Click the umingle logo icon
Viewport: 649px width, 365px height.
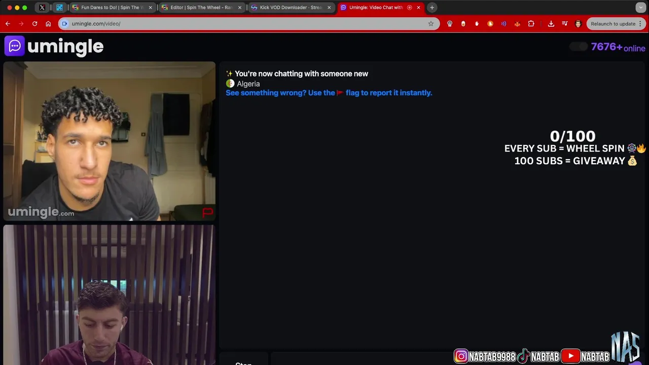coord(14,46)
